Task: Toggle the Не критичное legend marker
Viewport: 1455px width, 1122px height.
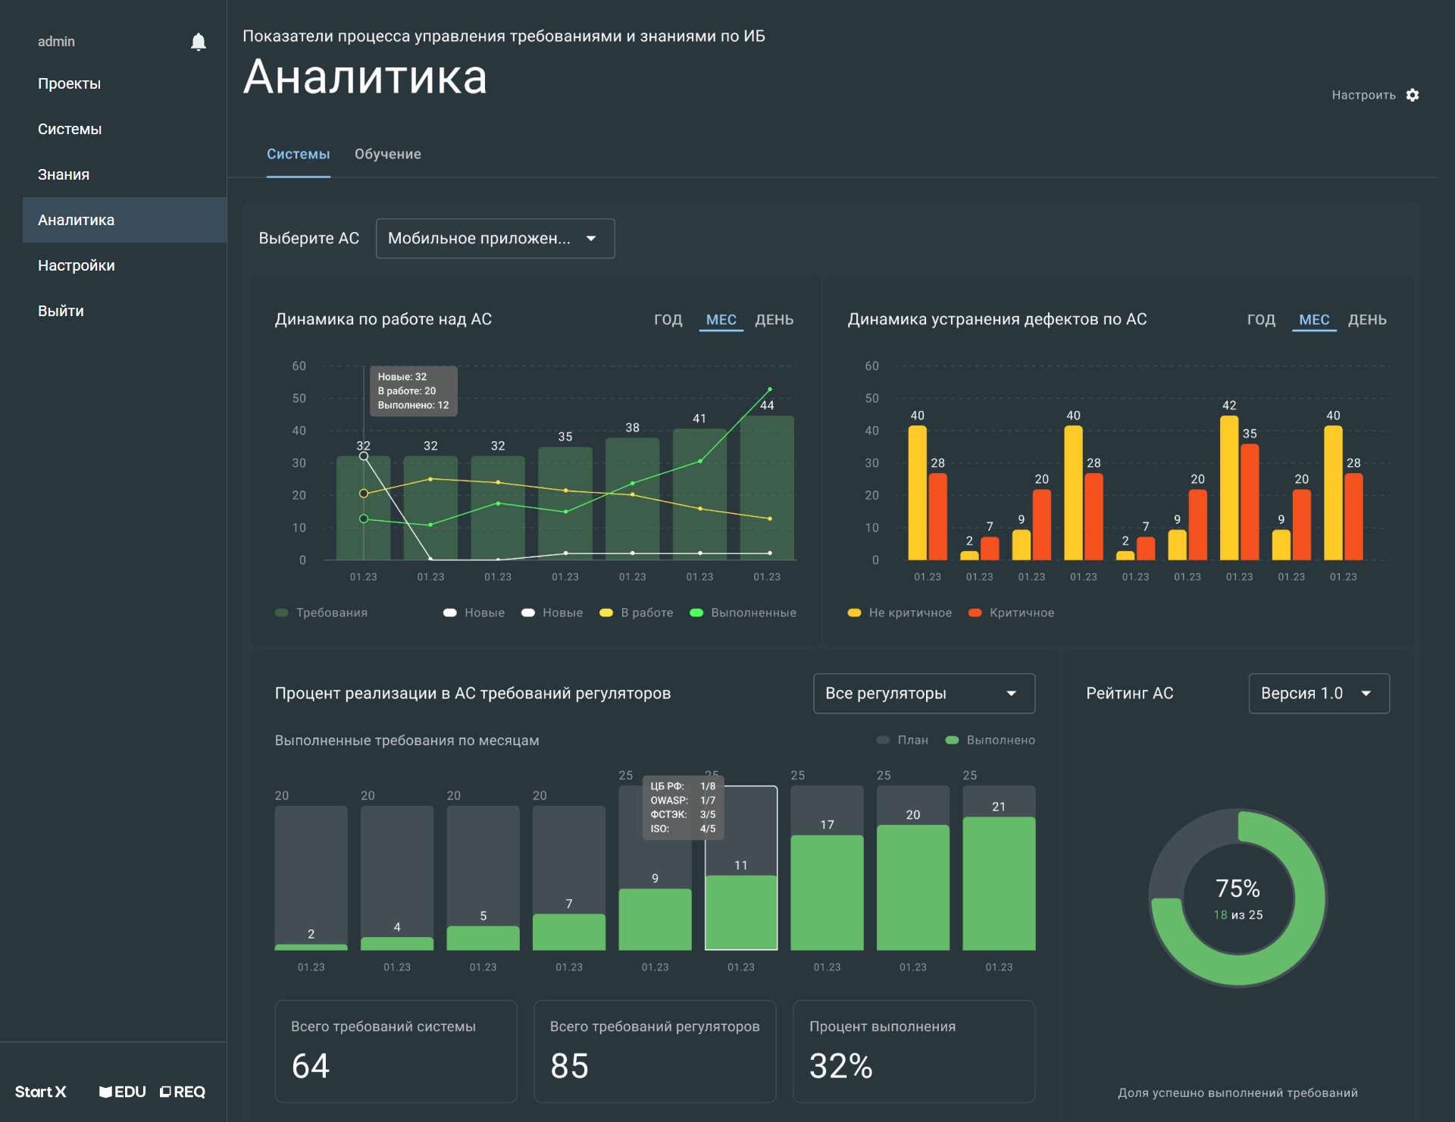Action: [855, 613]
